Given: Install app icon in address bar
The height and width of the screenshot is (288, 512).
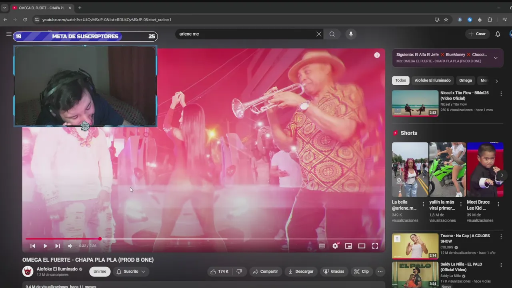Looking at the screenshot, I should click(437, 20).
